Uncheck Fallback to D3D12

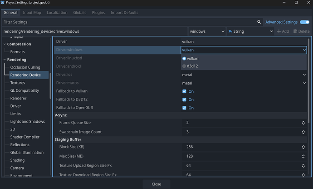coord(184,99)
